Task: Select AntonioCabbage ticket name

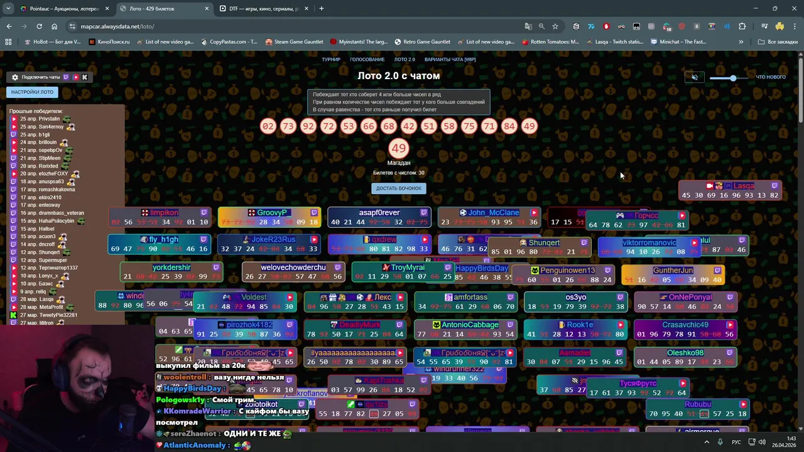Action: click(x=470, y=325)
